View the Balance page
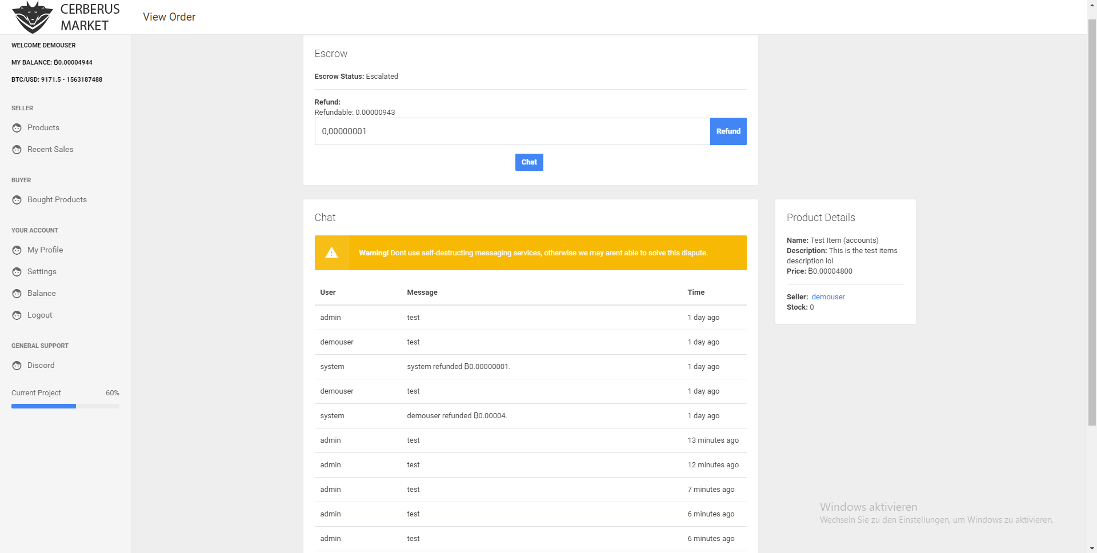 pos(42,293)
